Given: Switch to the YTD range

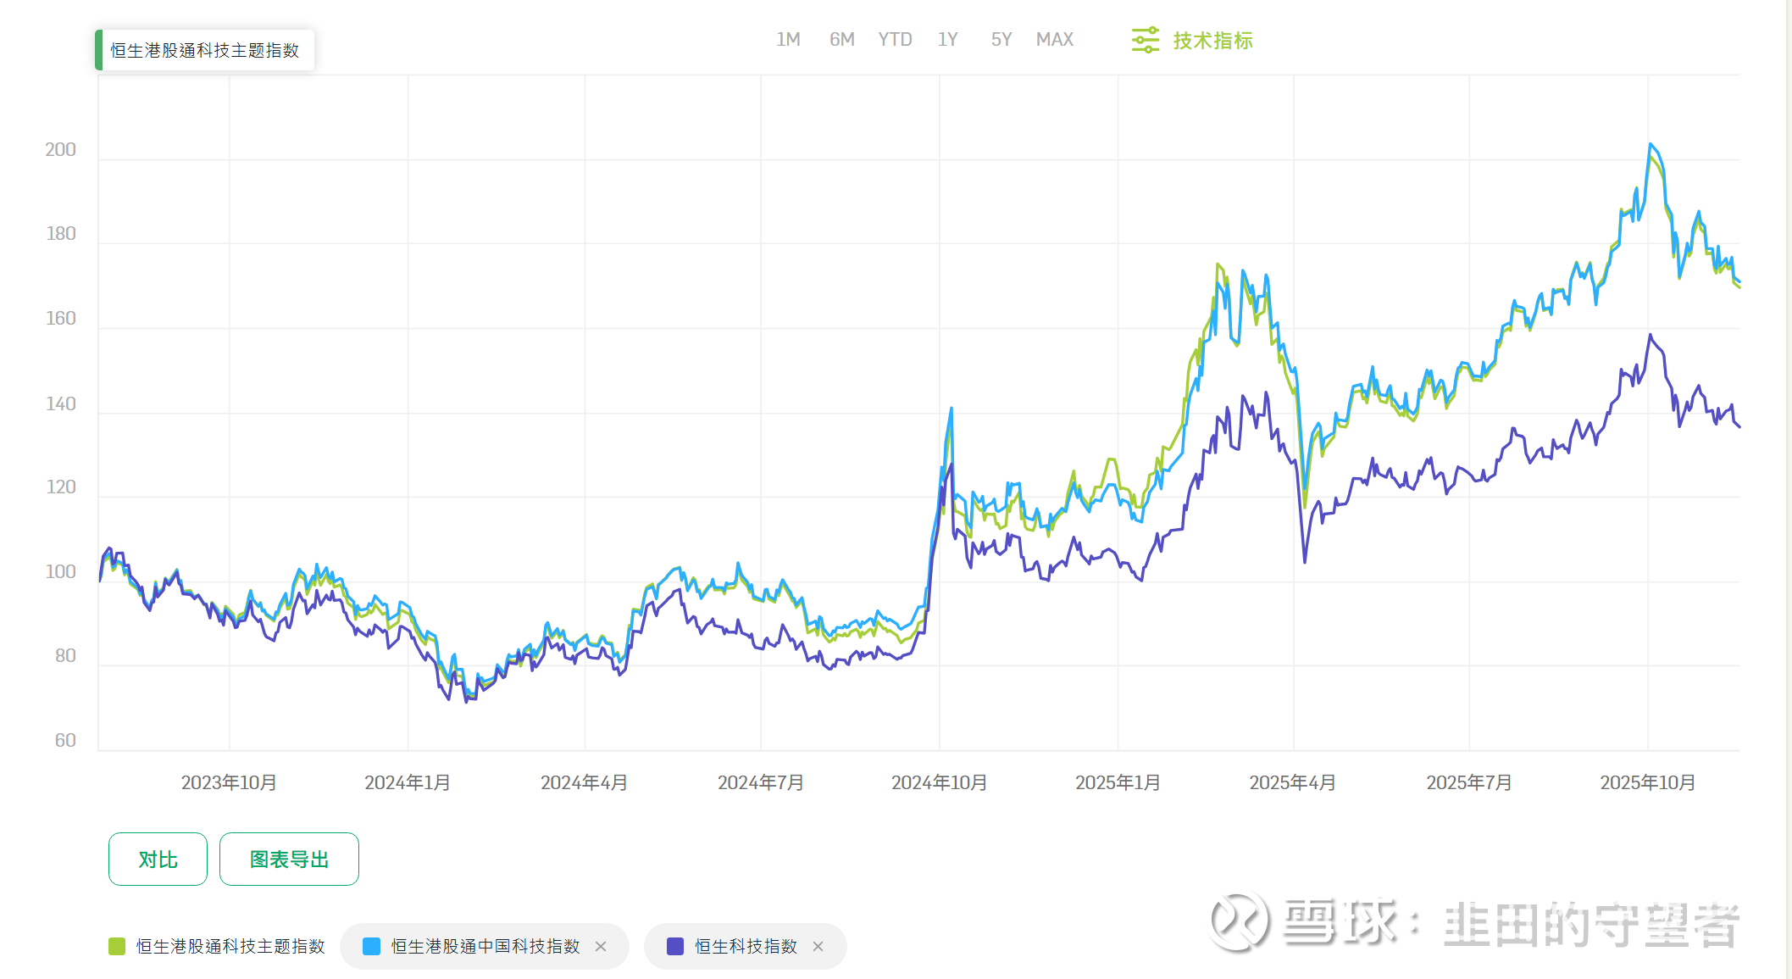Looking at the screenshot, I should point(895,40).
